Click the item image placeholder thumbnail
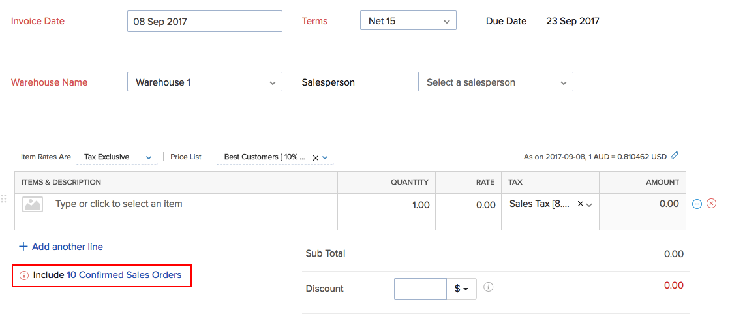This screenshot has height=314, width=730. click(x=33, y=204)
